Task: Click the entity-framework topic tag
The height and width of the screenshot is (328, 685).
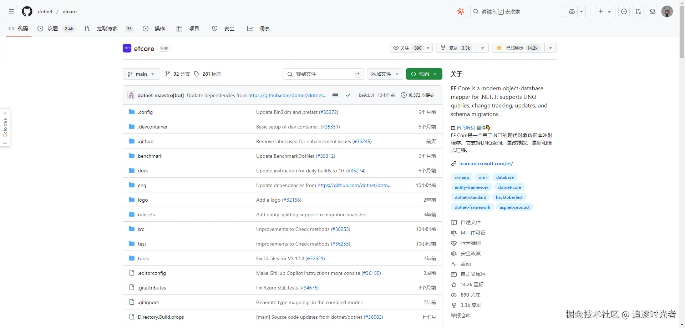Action: [472, 187]
